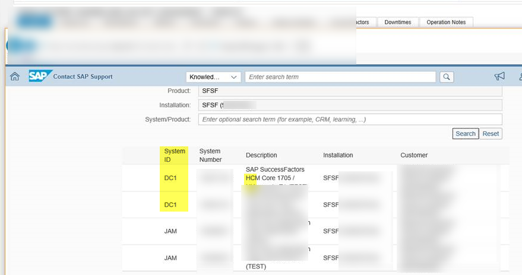Click the Search button
Viewport: 522px width, 275px height.
(x=466, y=133)
